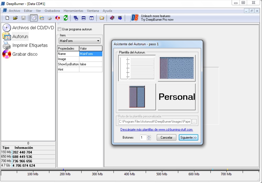This screenshot has height=183, width=262.
Task: Open the Grabadora menu
Action: point(52,11)
